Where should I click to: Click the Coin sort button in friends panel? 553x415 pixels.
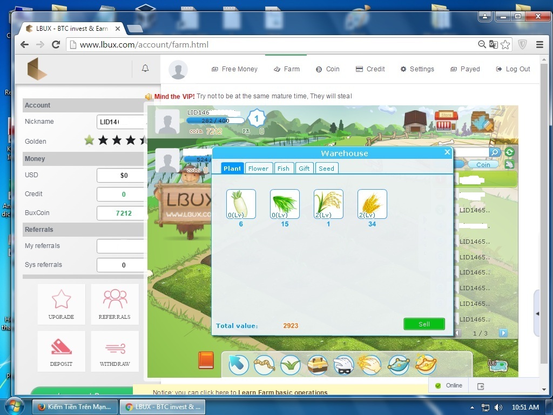click(x=483, y=164)
